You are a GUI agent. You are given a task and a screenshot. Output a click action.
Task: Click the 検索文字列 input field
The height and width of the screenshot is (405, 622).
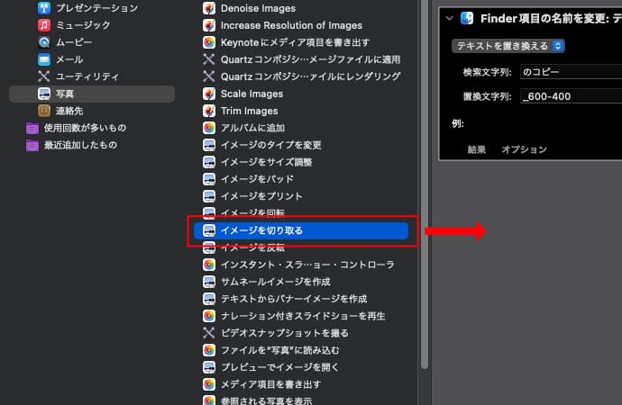(x=570, y=72)
